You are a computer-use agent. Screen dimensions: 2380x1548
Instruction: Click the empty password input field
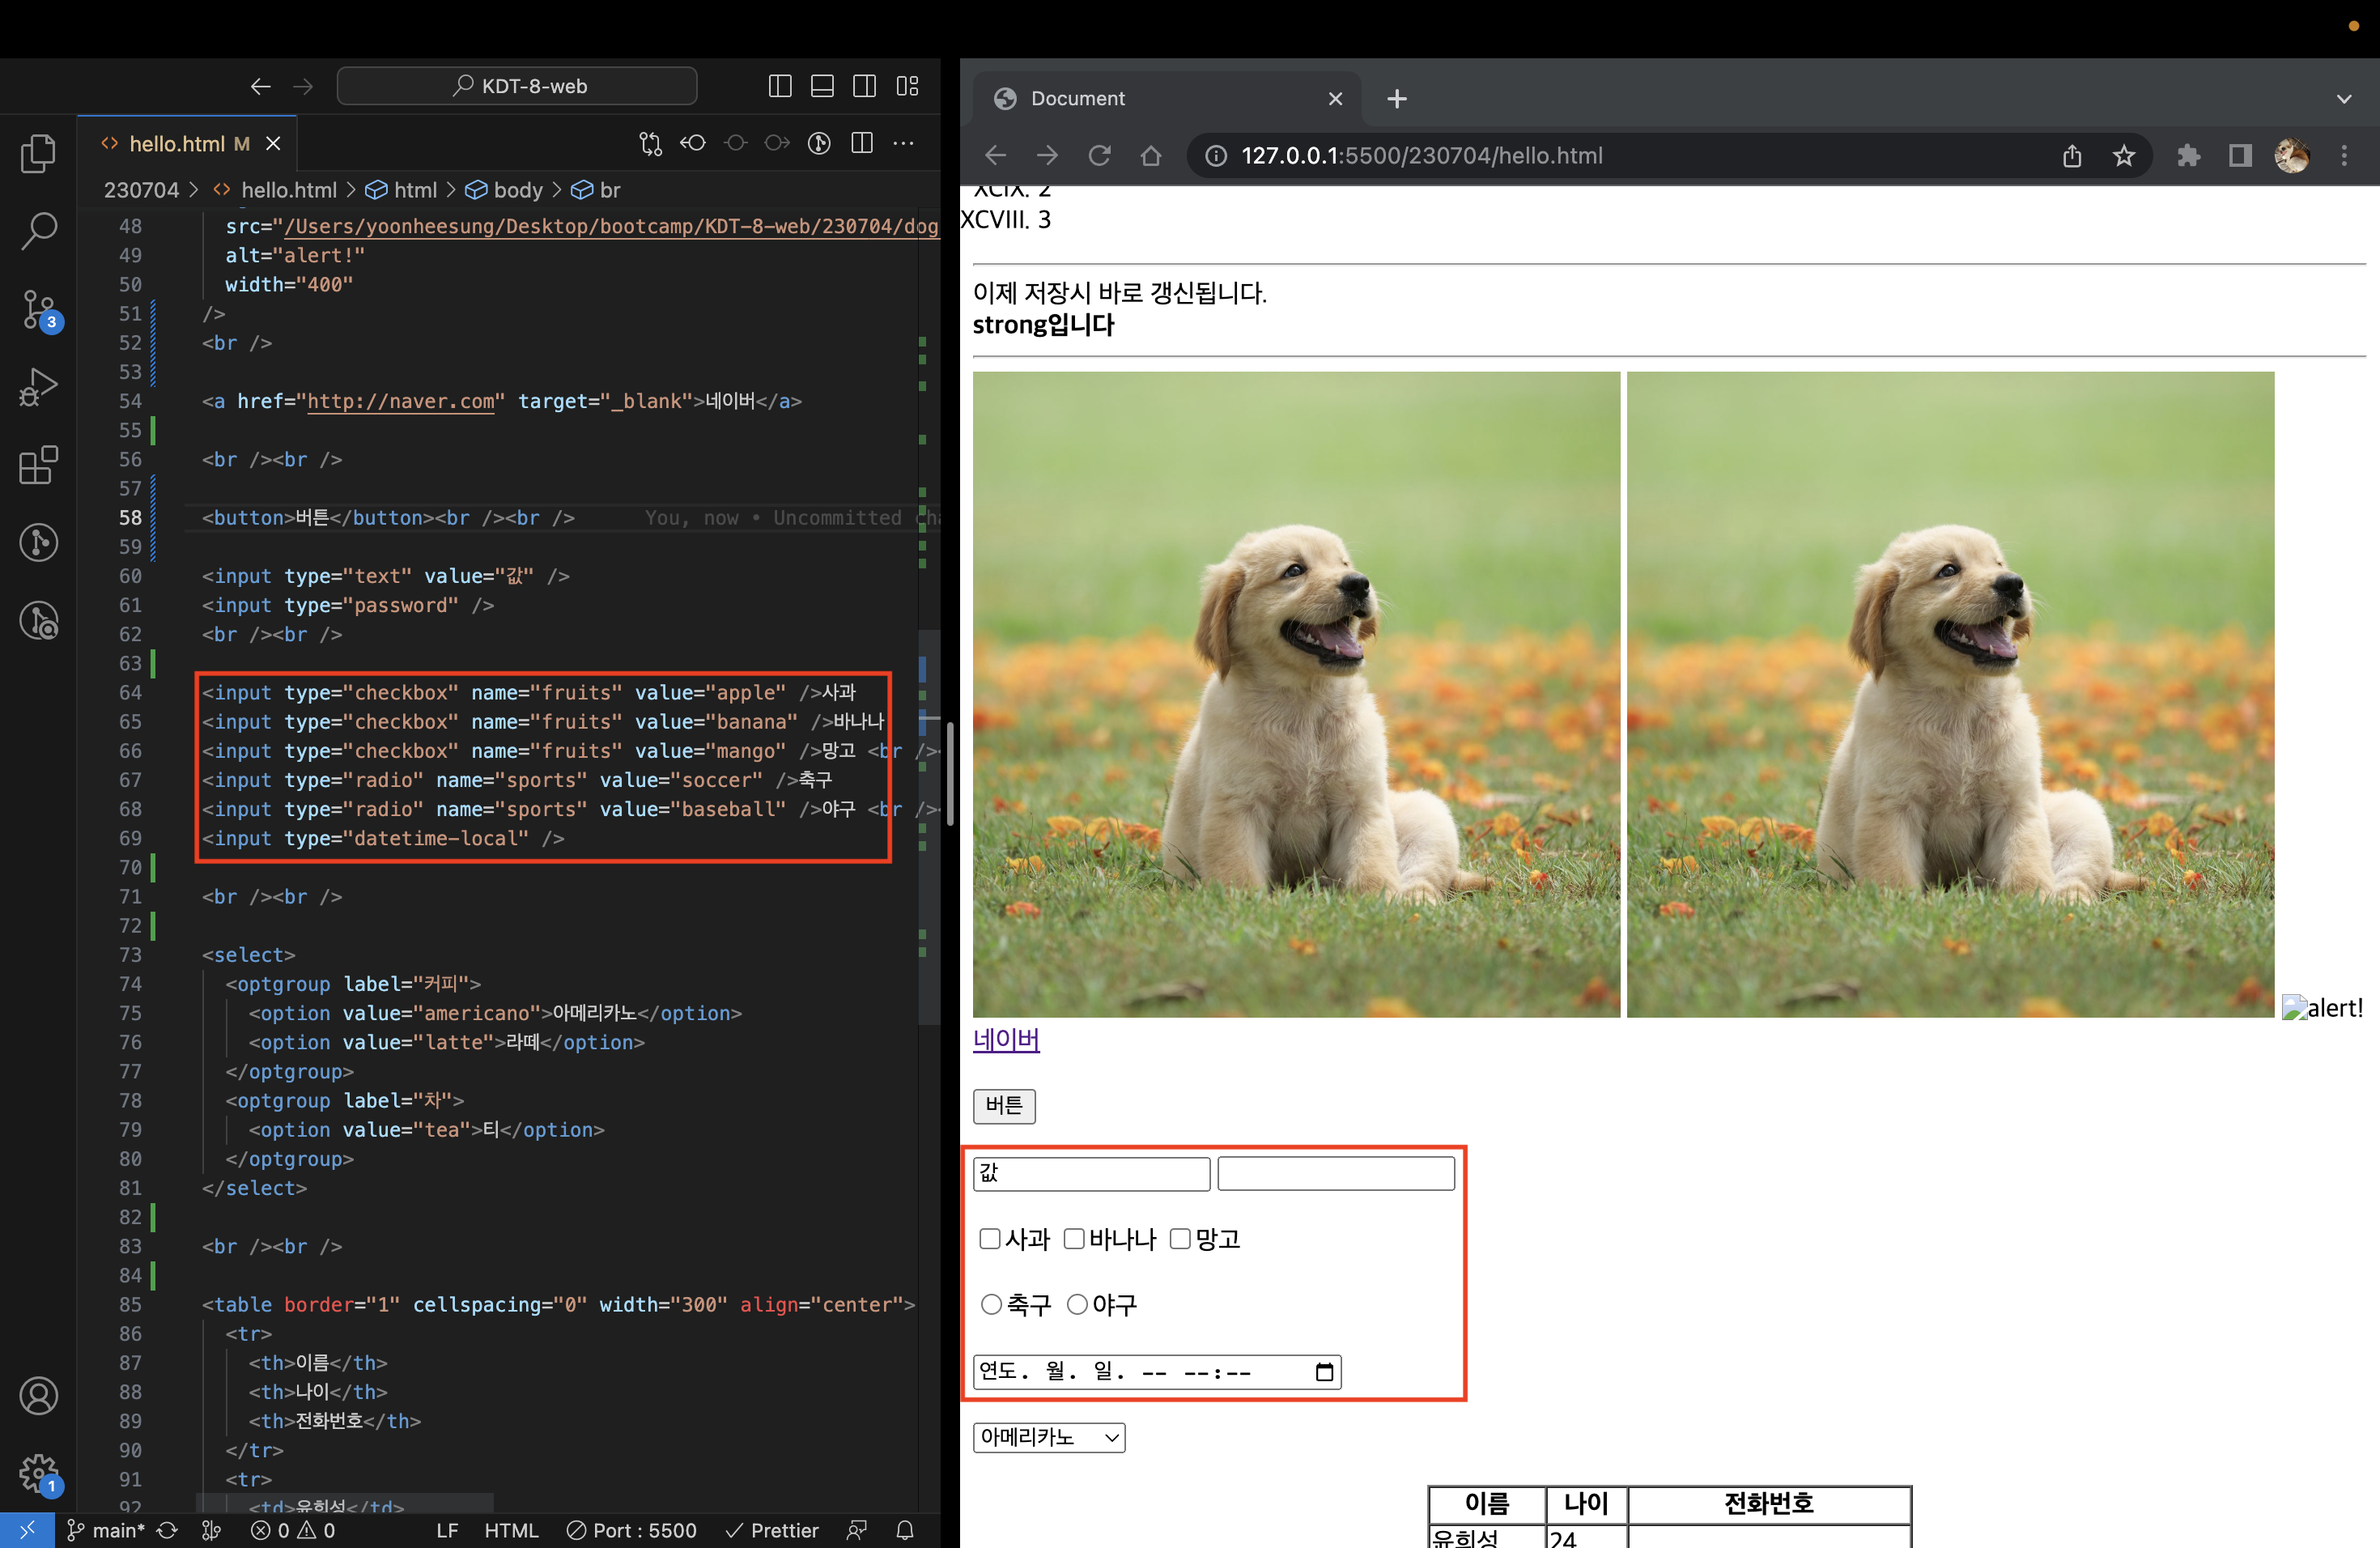1335,1173
